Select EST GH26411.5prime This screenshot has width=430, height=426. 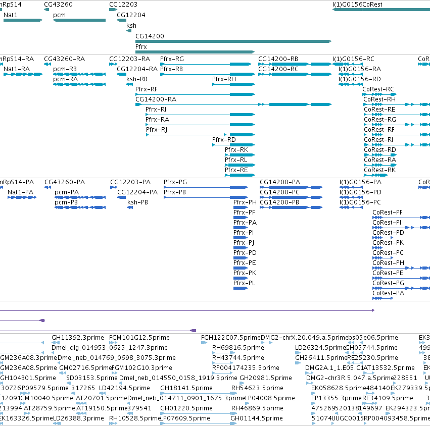298,363
